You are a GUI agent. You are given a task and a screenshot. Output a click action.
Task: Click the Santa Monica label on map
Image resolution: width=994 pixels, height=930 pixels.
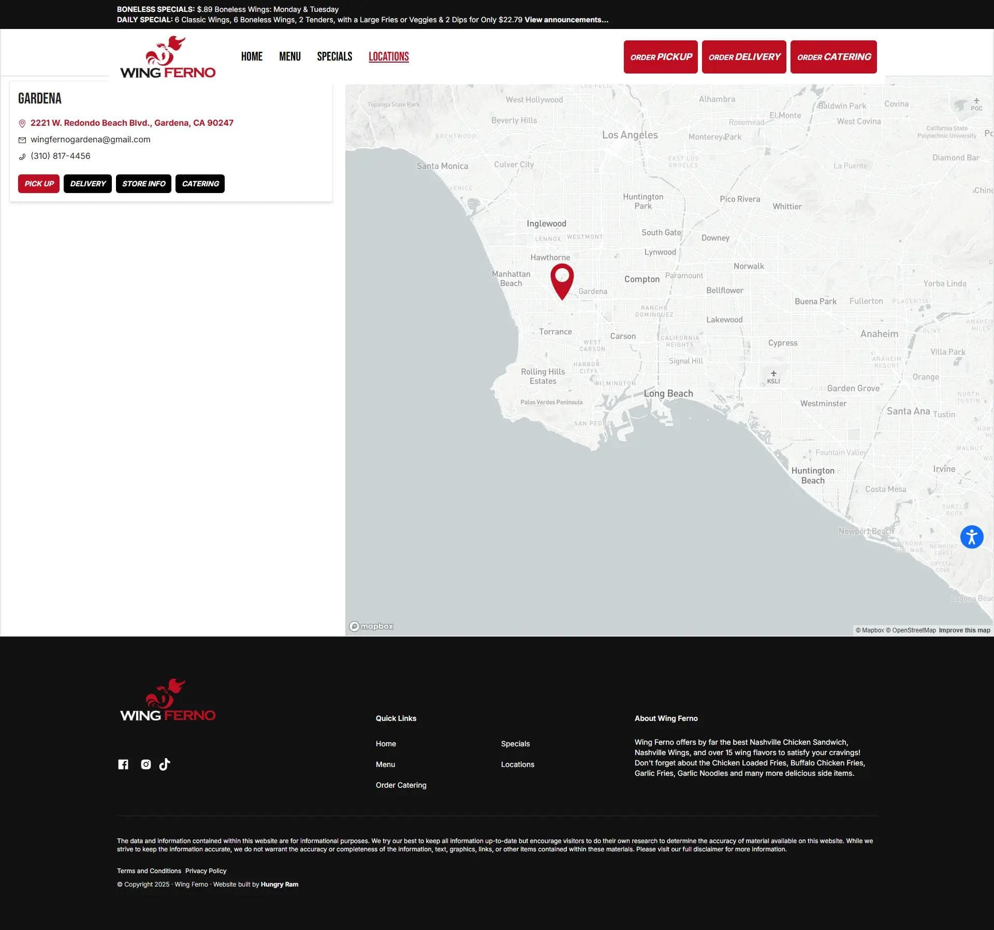click(x=442, y=166)
